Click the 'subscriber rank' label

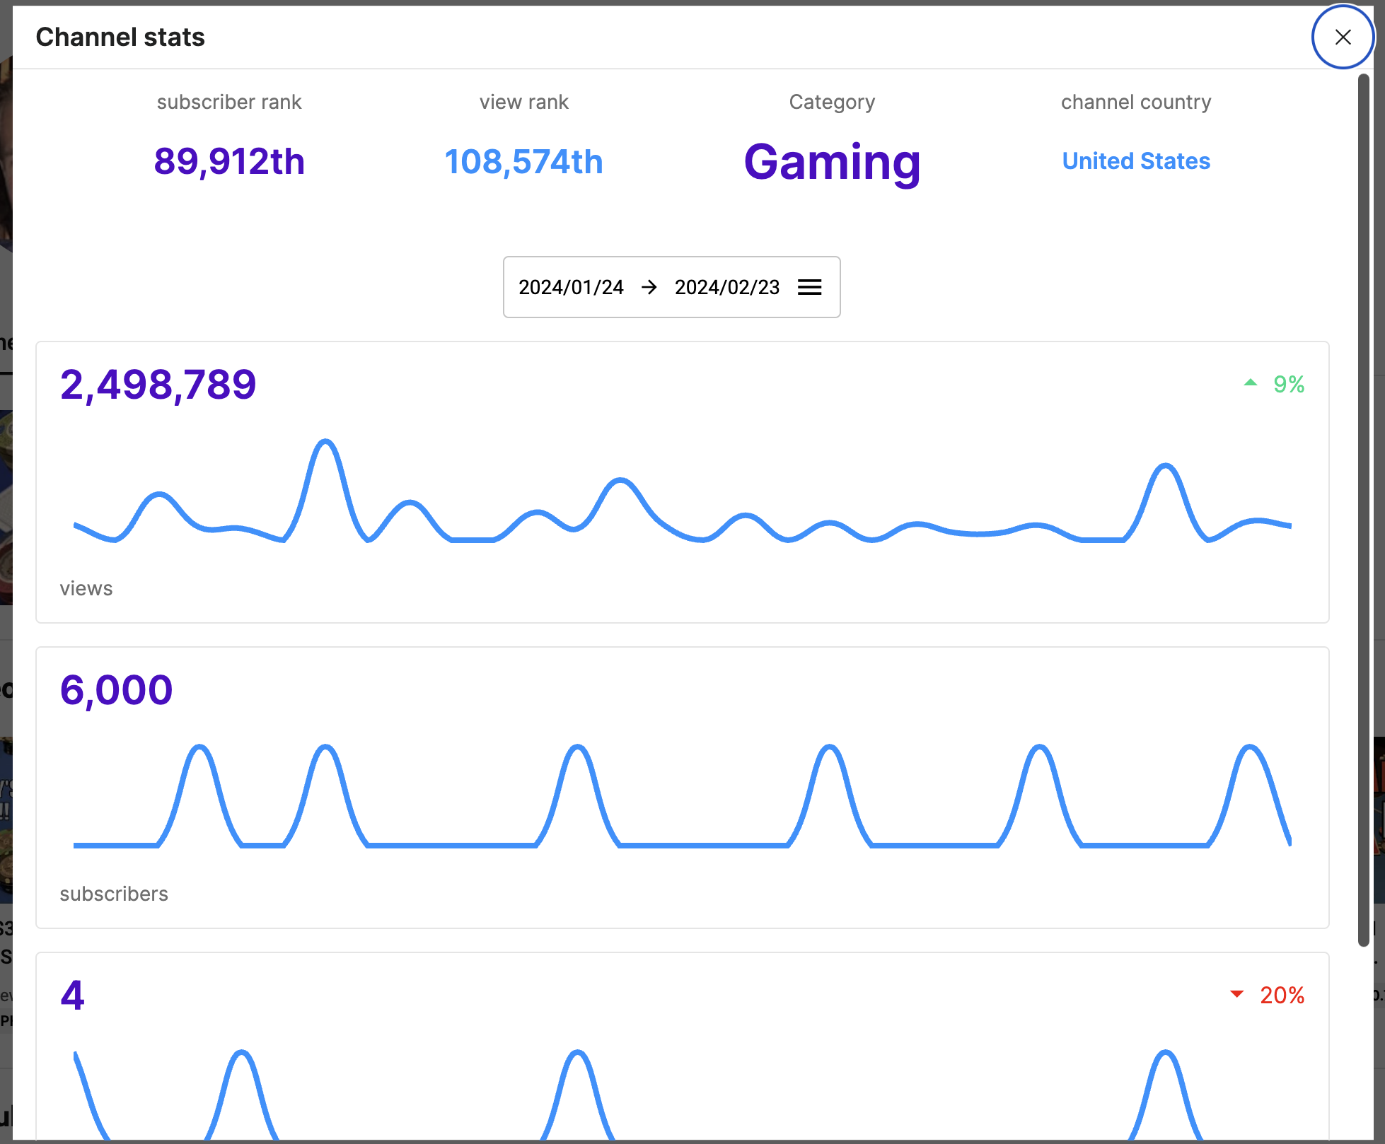[229, 102]
